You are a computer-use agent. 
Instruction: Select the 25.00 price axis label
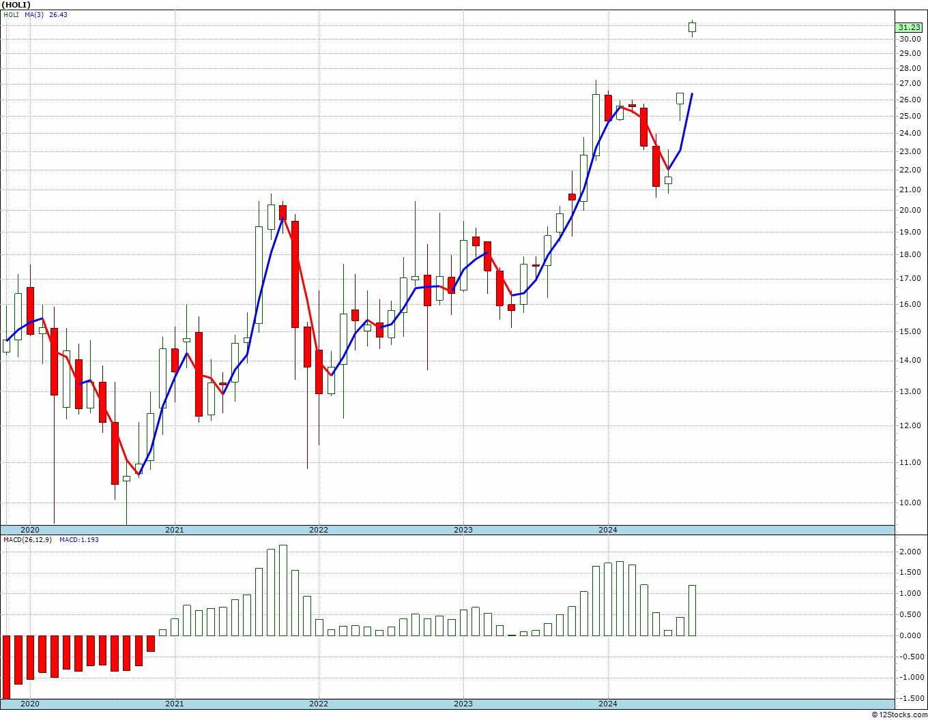coord(910,116)
